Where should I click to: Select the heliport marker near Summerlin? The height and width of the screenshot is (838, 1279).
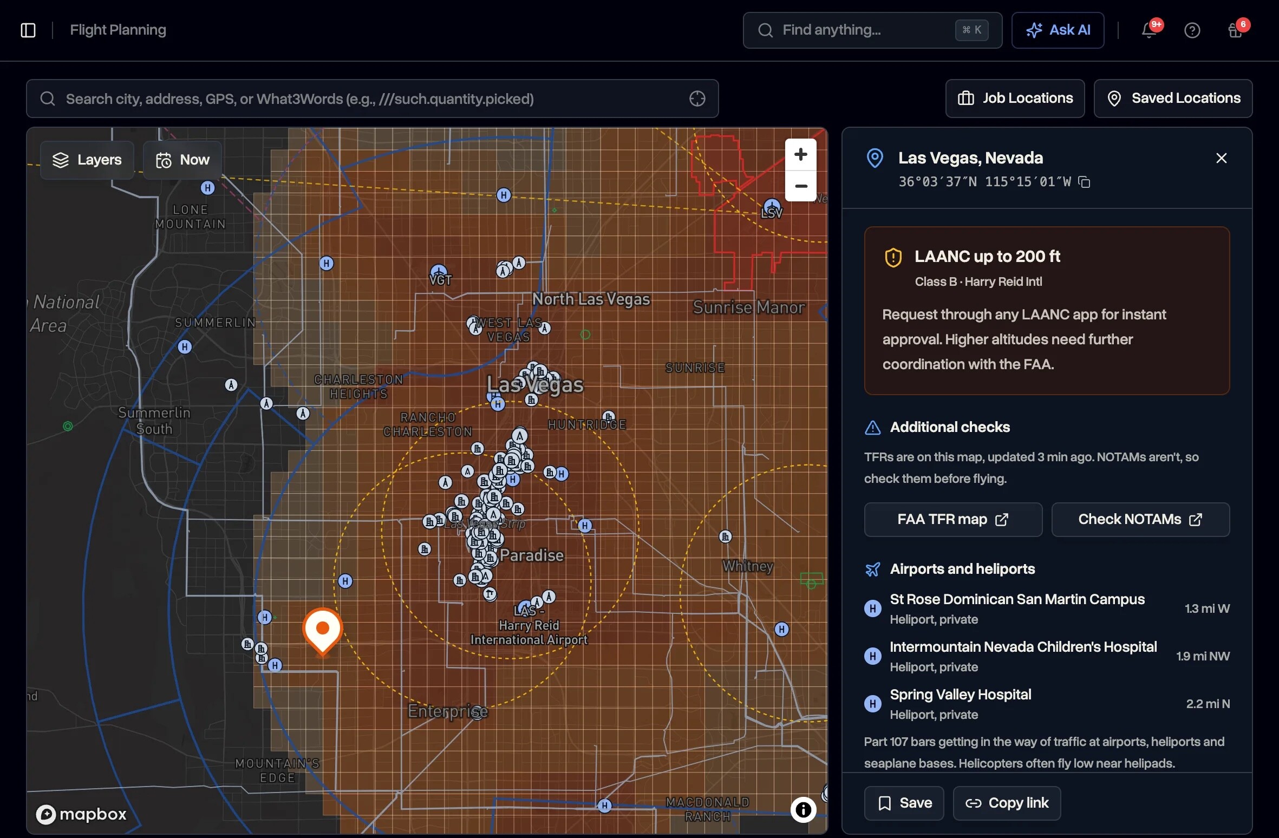click(185, 346)
